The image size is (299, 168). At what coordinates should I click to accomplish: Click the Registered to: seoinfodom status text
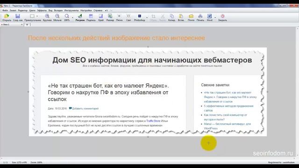(x=281, y=162)
